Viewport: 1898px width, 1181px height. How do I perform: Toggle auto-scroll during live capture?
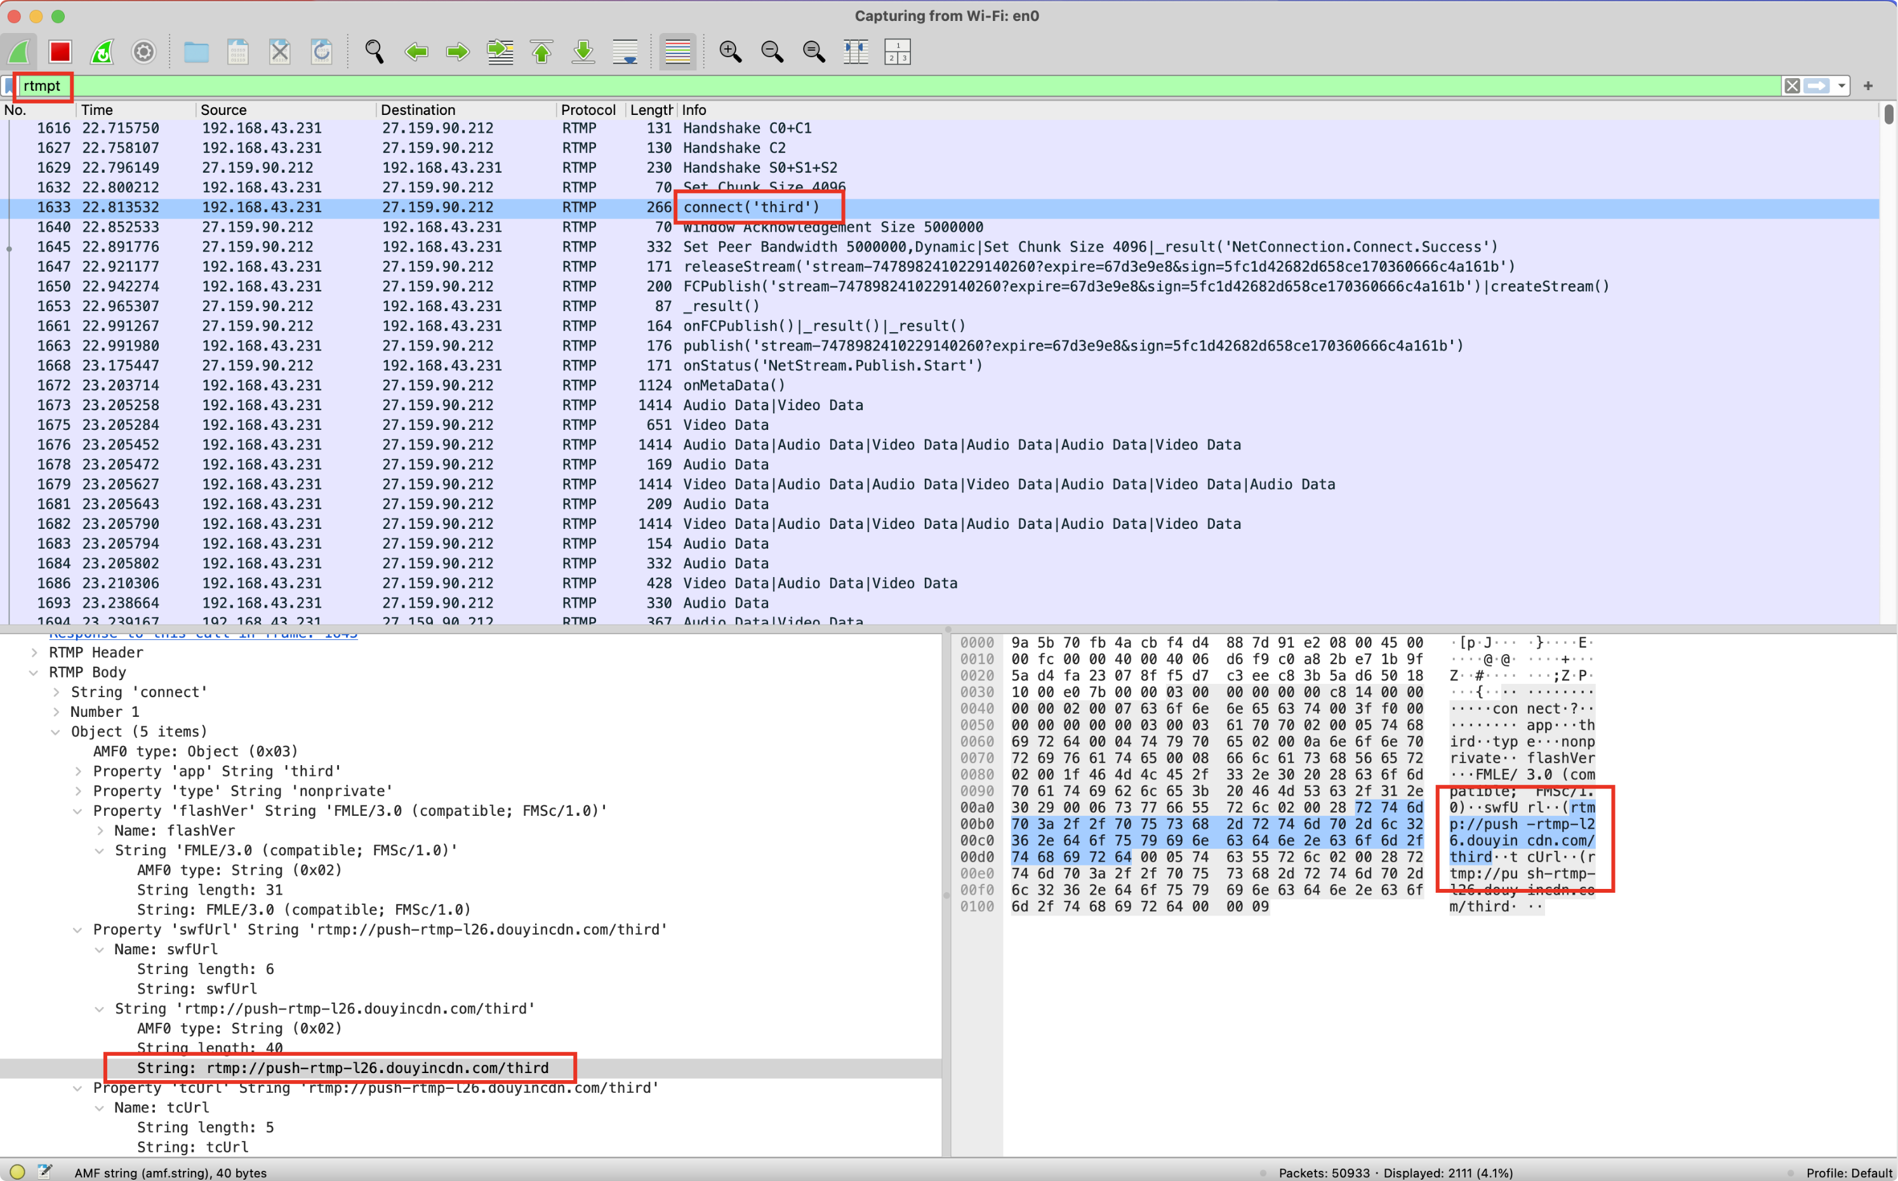[x=625, y=51]
